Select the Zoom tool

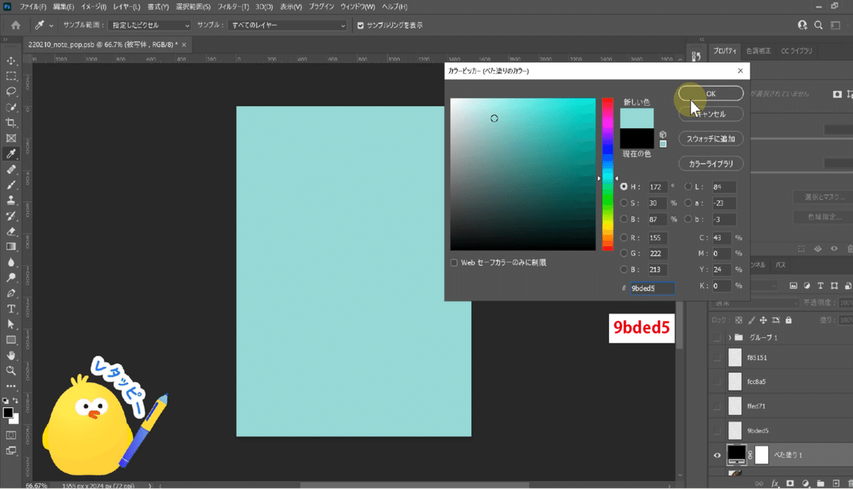point(11,370)
